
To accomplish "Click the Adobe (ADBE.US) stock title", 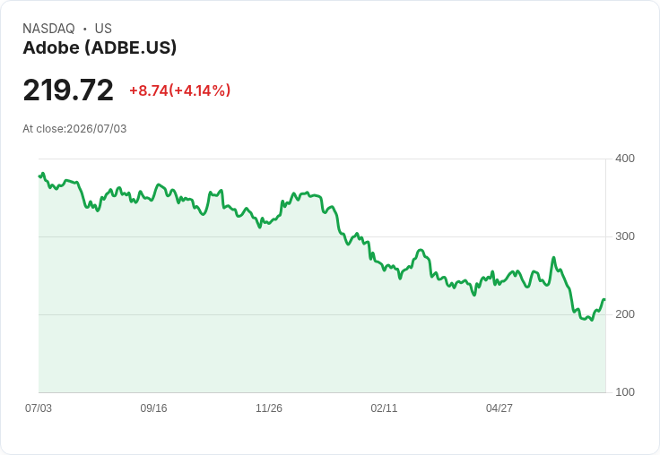I will point(100,48).
